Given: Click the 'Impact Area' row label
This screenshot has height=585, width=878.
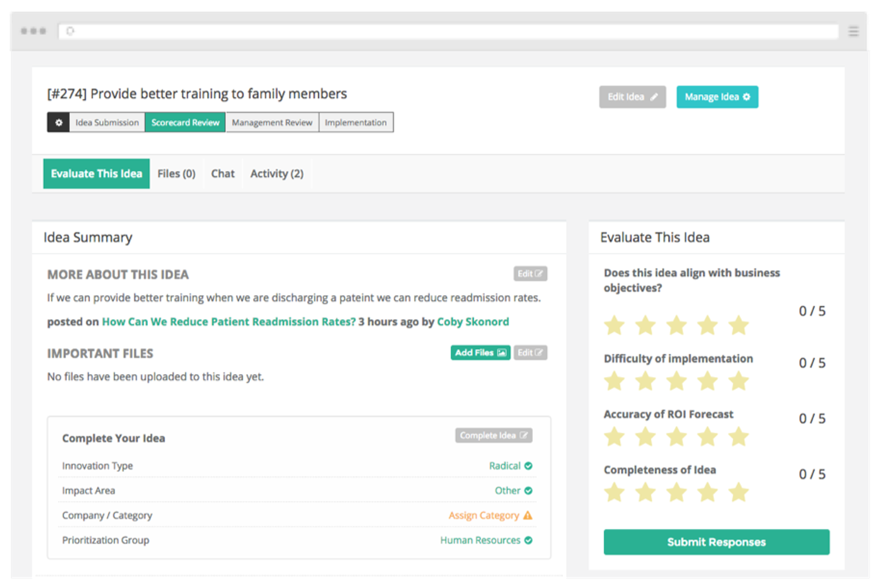Looking at the screenshot, I should coord(88,491).
